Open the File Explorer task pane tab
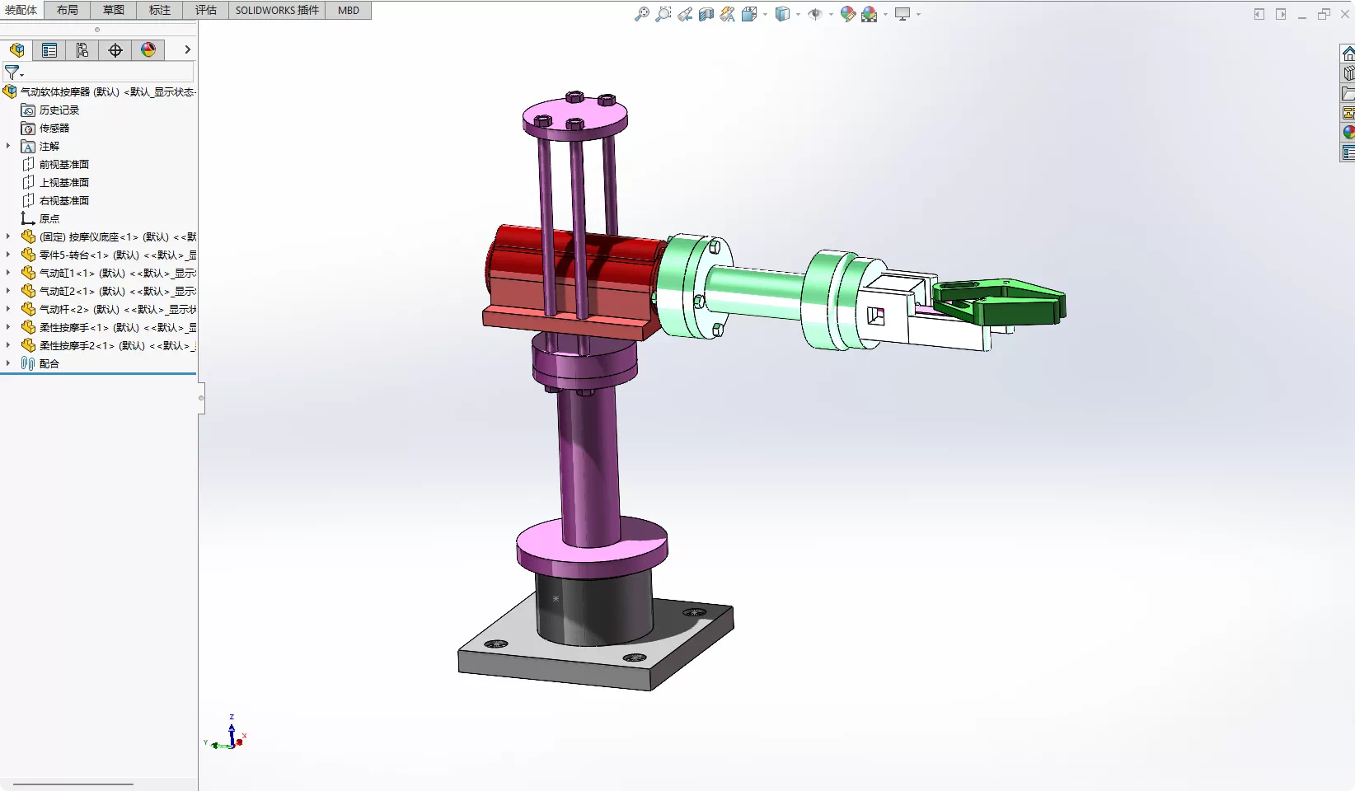 1348,93
